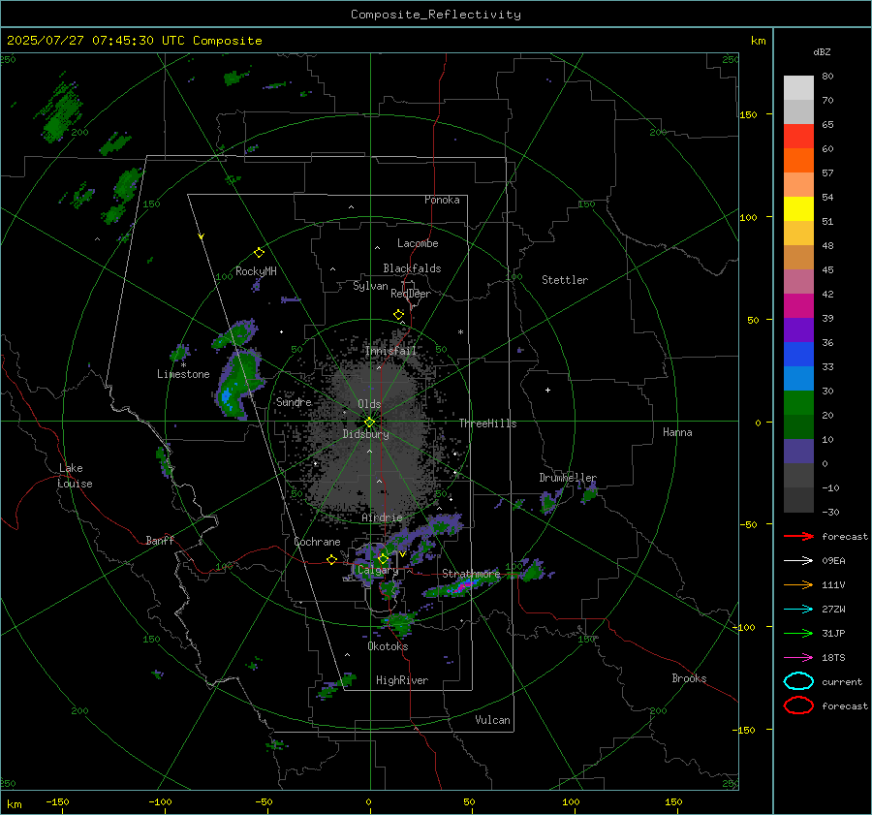Click the Airdrie label
Viewport: 872px width, 815px height.
tap(382, 517)
